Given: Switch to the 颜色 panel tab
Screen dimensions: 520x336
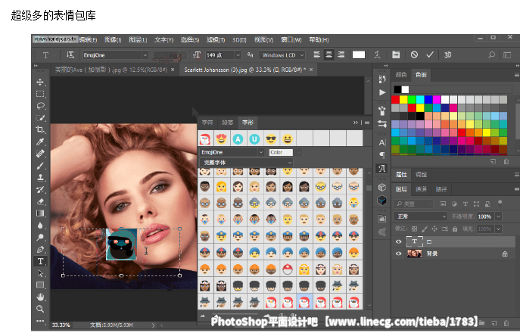Looking at the screenshot, I should 401,75.
